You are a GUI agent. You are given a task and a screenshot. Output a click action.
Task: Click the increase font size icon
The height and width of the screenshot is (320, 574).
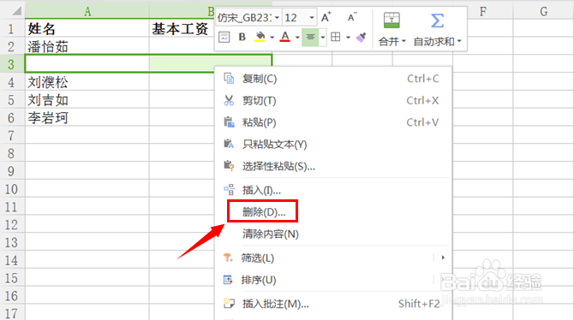click(x=326, y=17)
